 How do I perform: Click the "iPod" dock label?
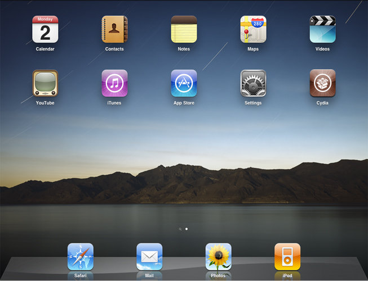click(287, 275)
